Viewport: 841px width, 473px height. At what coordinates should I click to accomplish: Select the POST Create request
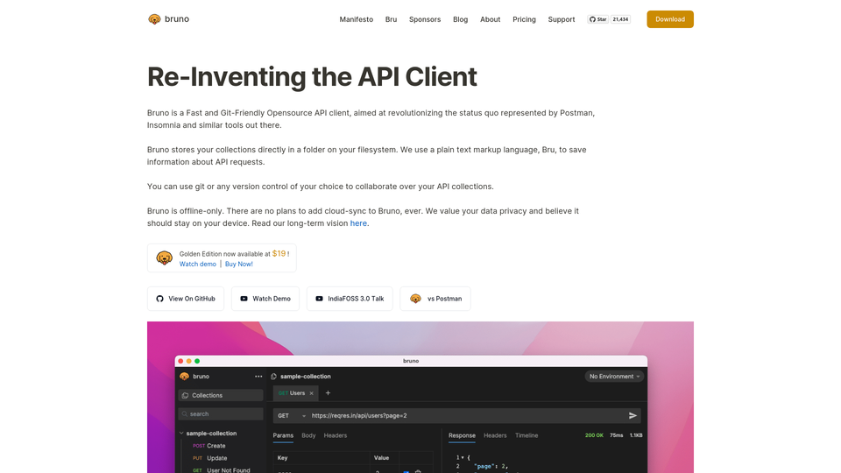pos(209,446)
